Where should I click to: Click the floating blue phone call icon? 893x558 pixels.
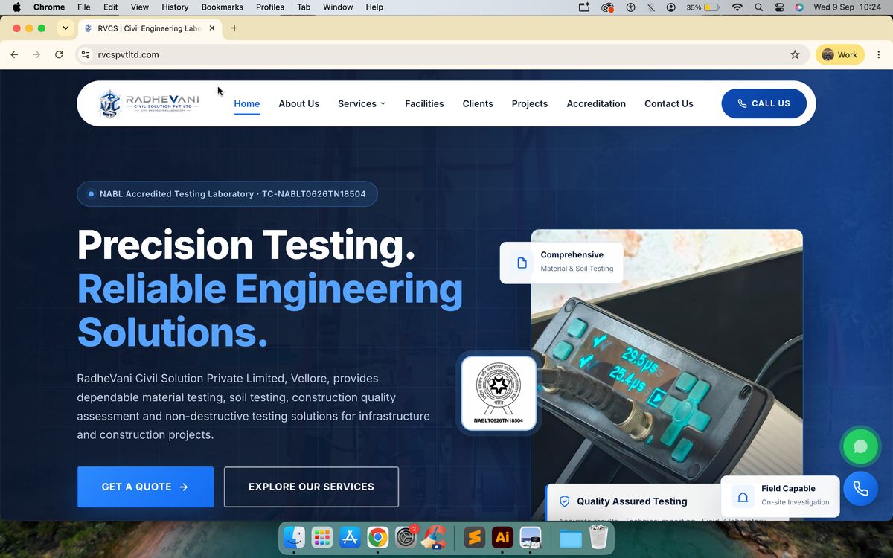click(860, 489)
